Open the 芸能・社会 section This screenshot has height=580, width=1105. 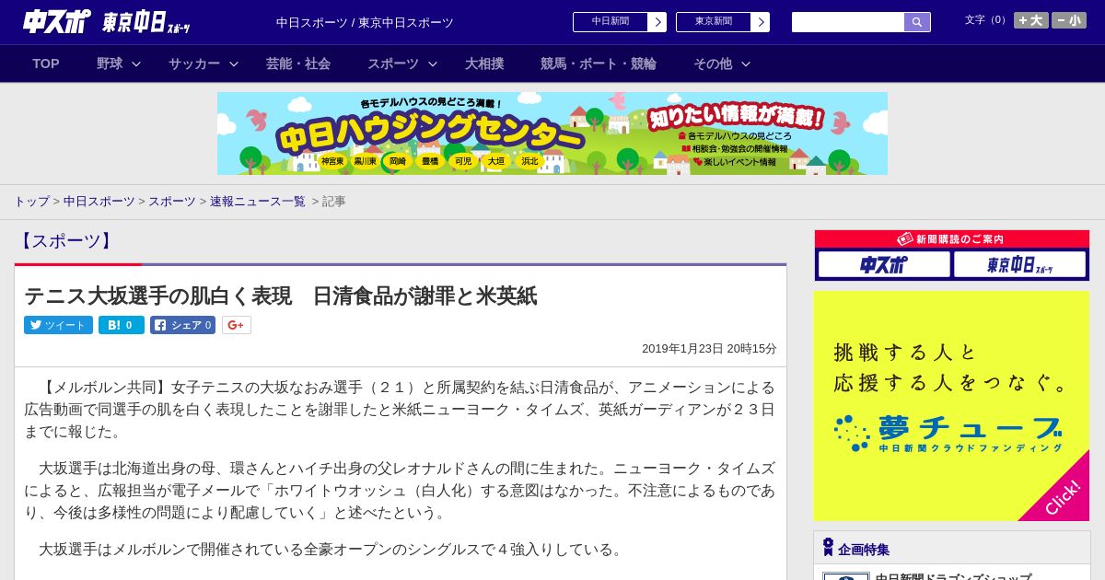[x=298, y=64]
